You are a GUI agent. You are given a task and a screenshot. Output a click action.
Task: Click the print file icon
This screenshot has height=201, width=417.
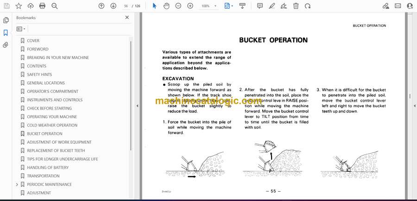coord(43,6)
